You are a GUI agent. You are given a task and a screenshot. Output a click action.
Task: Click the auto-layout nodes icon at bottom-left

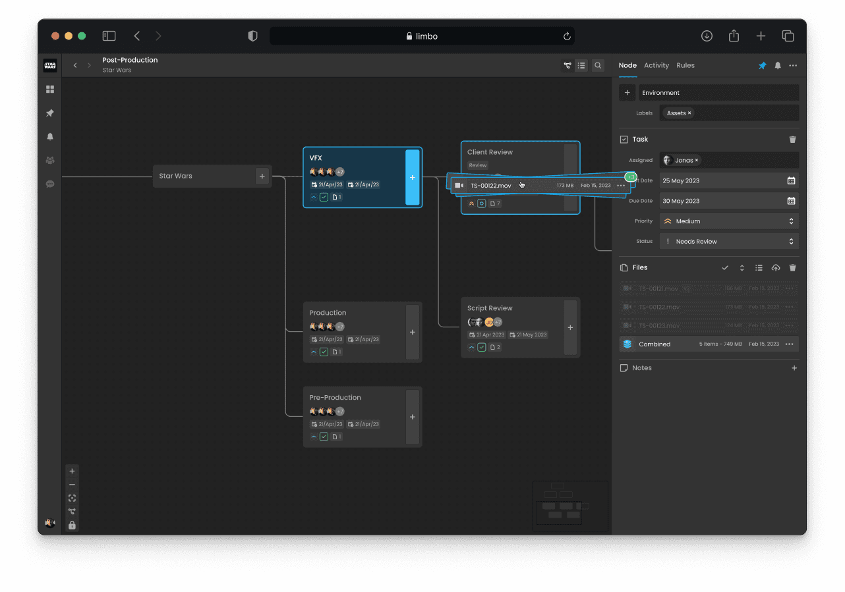coord(72,512)
